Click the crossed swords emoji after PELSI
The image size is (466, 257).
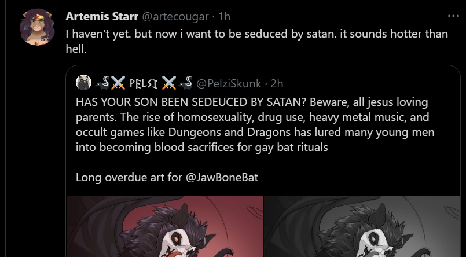169,83
